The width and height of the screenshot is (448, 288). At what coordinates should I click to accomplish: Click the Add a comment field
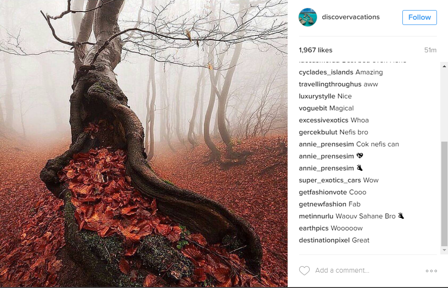pyautogui.click(x=342, y=270)
